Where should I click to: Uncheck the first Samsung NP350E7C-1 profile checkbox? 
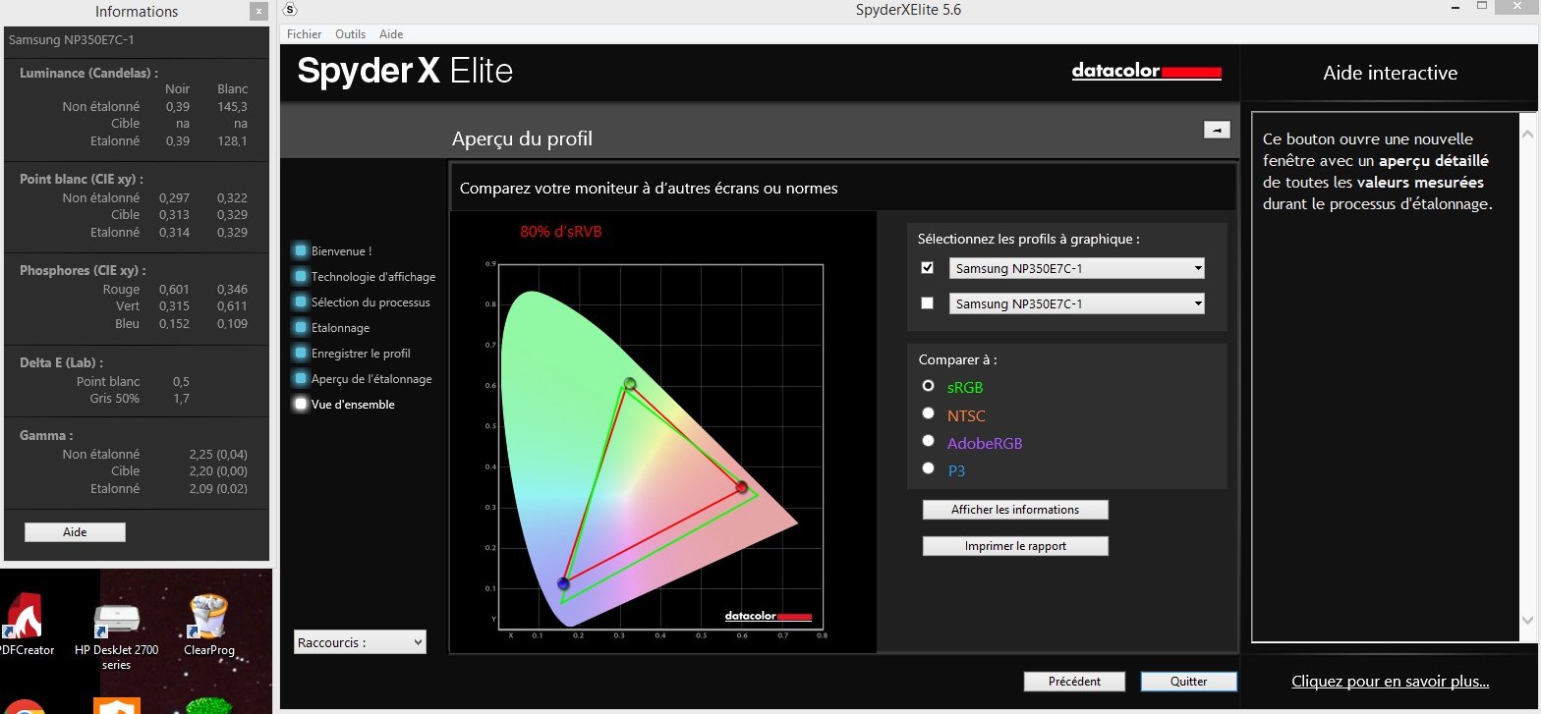pyautogui.click(x=927, y=268)
